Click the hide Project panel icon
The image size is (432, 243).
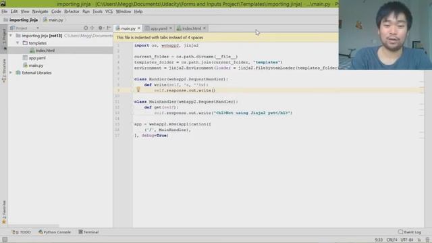tap(109, 28)
